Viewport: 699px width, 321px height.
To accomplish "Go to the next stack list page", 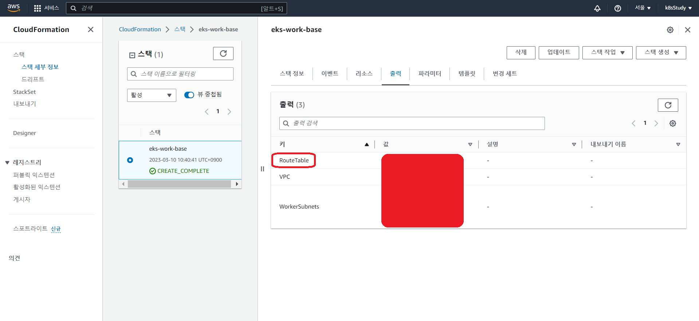I will point(229,112).
